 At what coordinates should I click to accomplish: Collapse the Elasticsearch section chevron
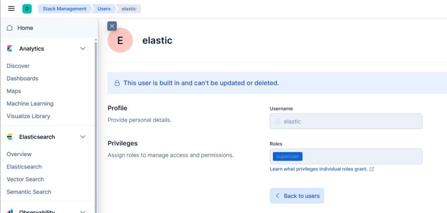(x=83, y=137)
